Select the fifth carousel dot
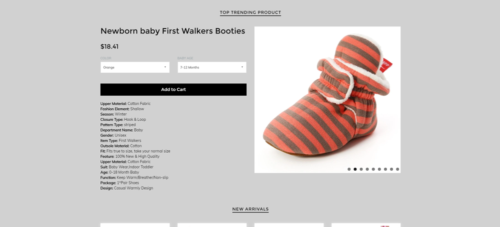Image resolution: width=500 pixels, height=227 pixels. coord(373,169)
